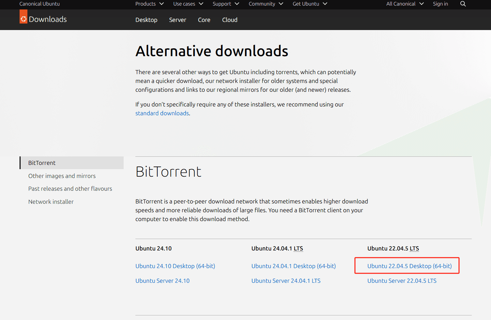This screenshot has height=320, width=491.
Task: Click the Ubuntu 22.04.5 LTS heading
Action: (393, 248)
